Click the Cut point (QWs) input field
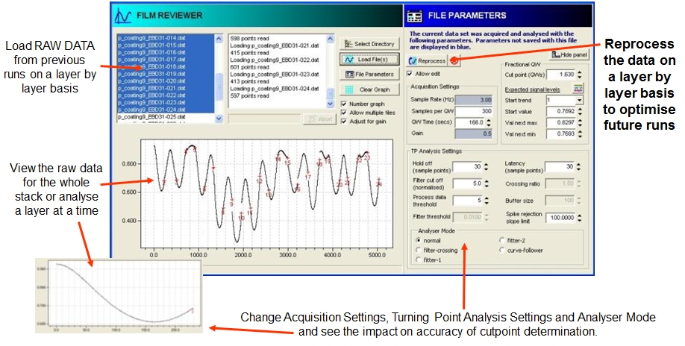The image size is (685, 346). click(561, 75)
